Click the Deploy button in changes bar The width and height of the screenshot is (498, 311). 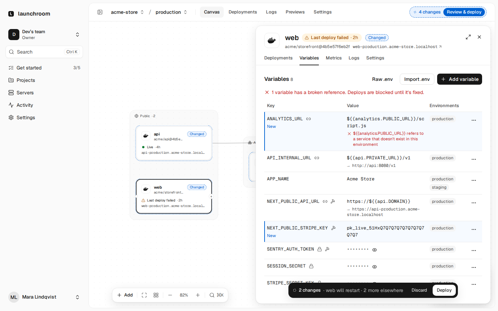pyautogui.click(x=444, y=290)
